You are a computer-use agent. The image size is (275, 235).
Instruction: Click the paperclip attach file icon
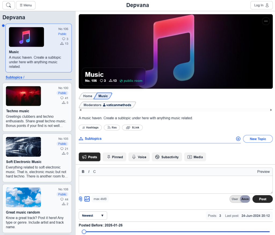tap(81, 199)
